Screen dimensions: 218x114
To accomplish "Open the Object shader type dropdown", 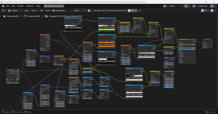I will (15, 10).
